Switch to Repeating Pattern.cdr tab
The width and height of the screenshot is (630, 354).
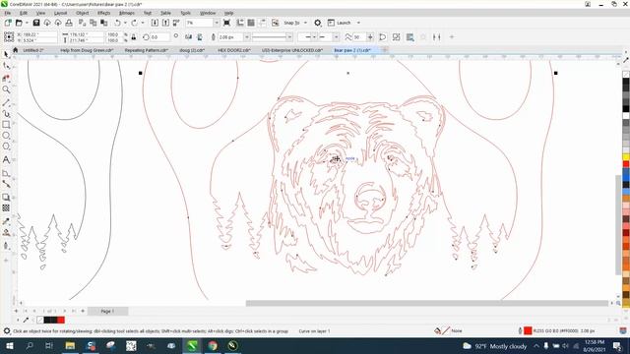click(146, 50)
